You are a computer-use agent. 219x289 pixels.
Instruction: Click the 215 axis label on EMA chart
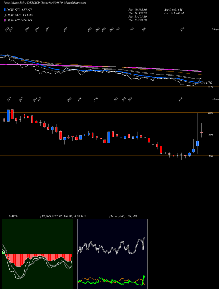[x=211, y=87]
